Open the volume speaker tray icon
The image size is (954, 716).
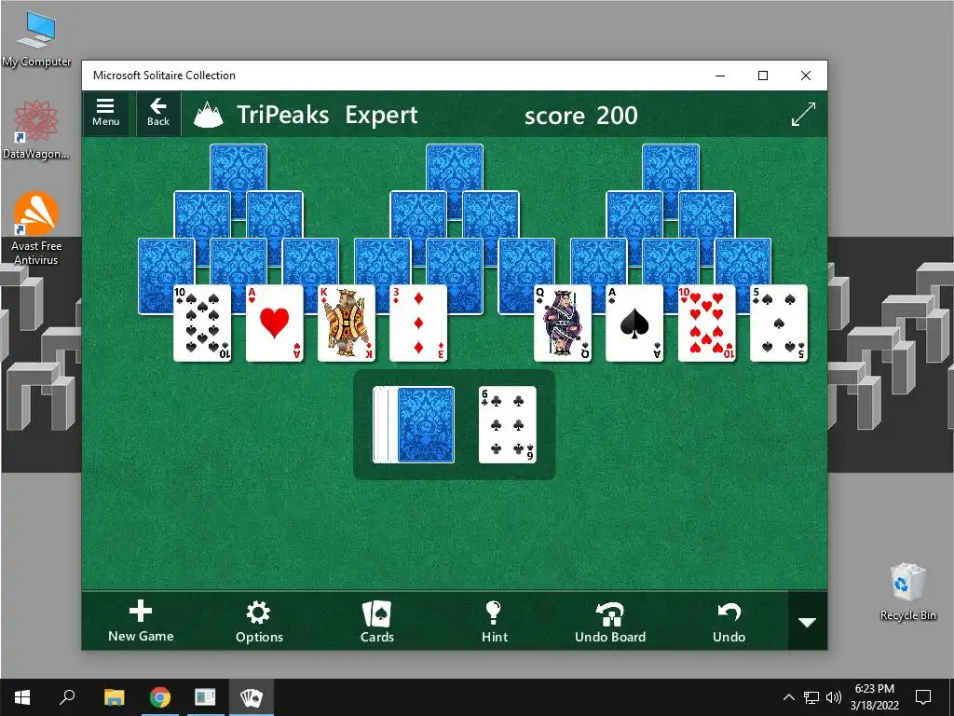834,697
